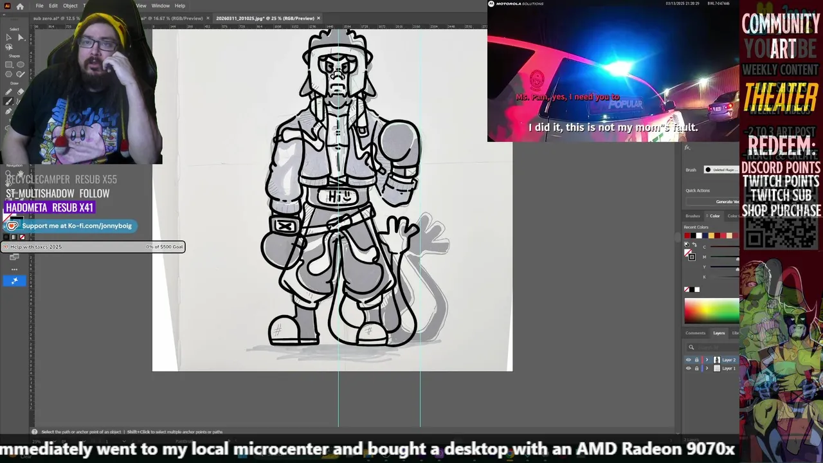Select the Paintbrush tool

pyautogui.click(x=8, y=101)
